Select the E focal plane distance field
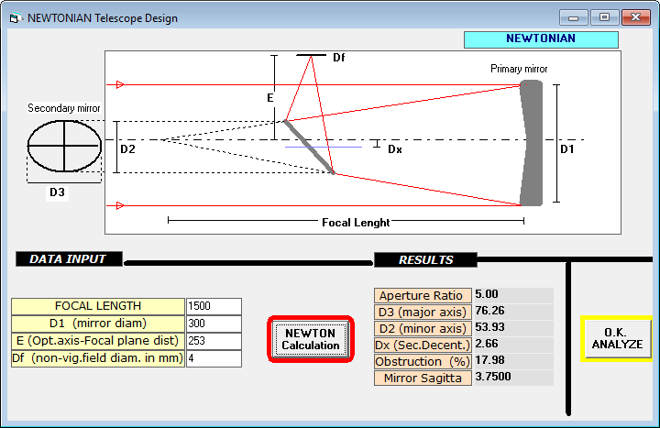This screenshot has width=660, height=428. coord(214,341)
